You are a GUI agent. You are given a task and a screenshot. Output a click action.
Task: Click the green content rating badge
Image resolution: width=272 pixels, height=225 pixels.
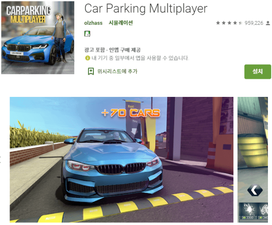(x=87, y=34)
